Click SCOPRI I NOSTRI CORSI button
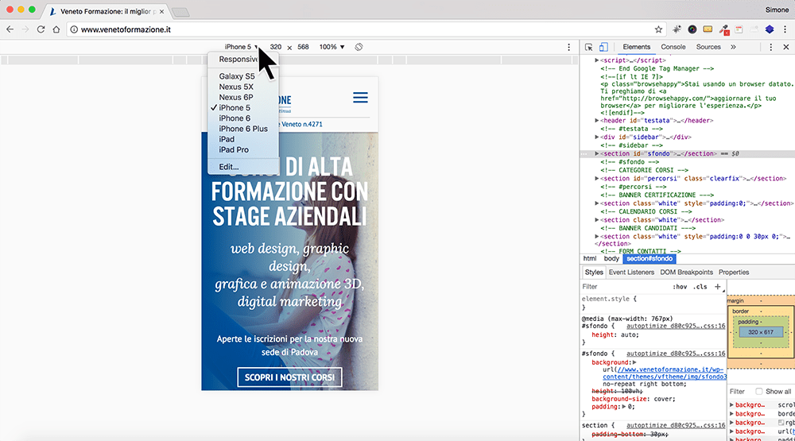The width and height of the screenshot is (795, 441). pos(289,377)
